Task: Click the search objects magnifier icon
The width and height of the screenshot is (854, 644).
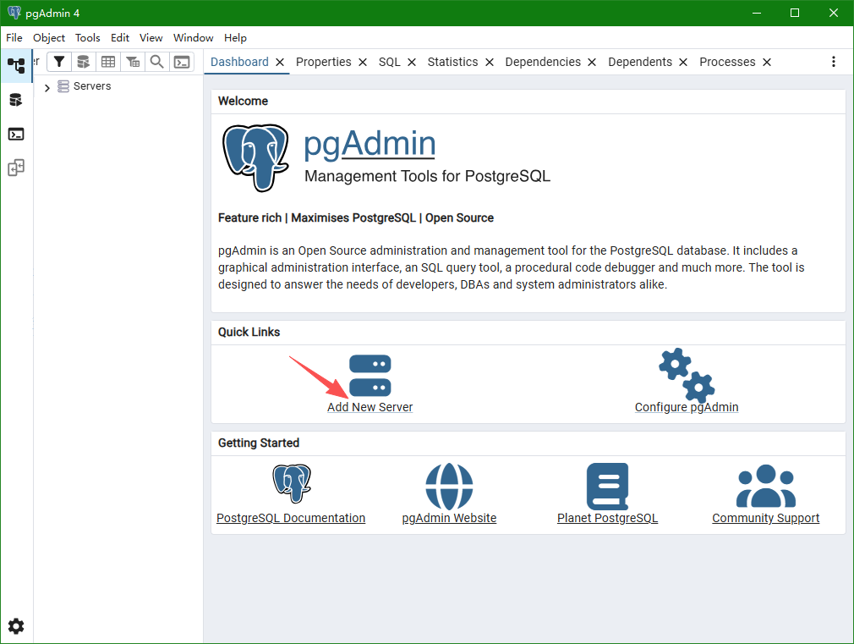Action: pos(157,62)
